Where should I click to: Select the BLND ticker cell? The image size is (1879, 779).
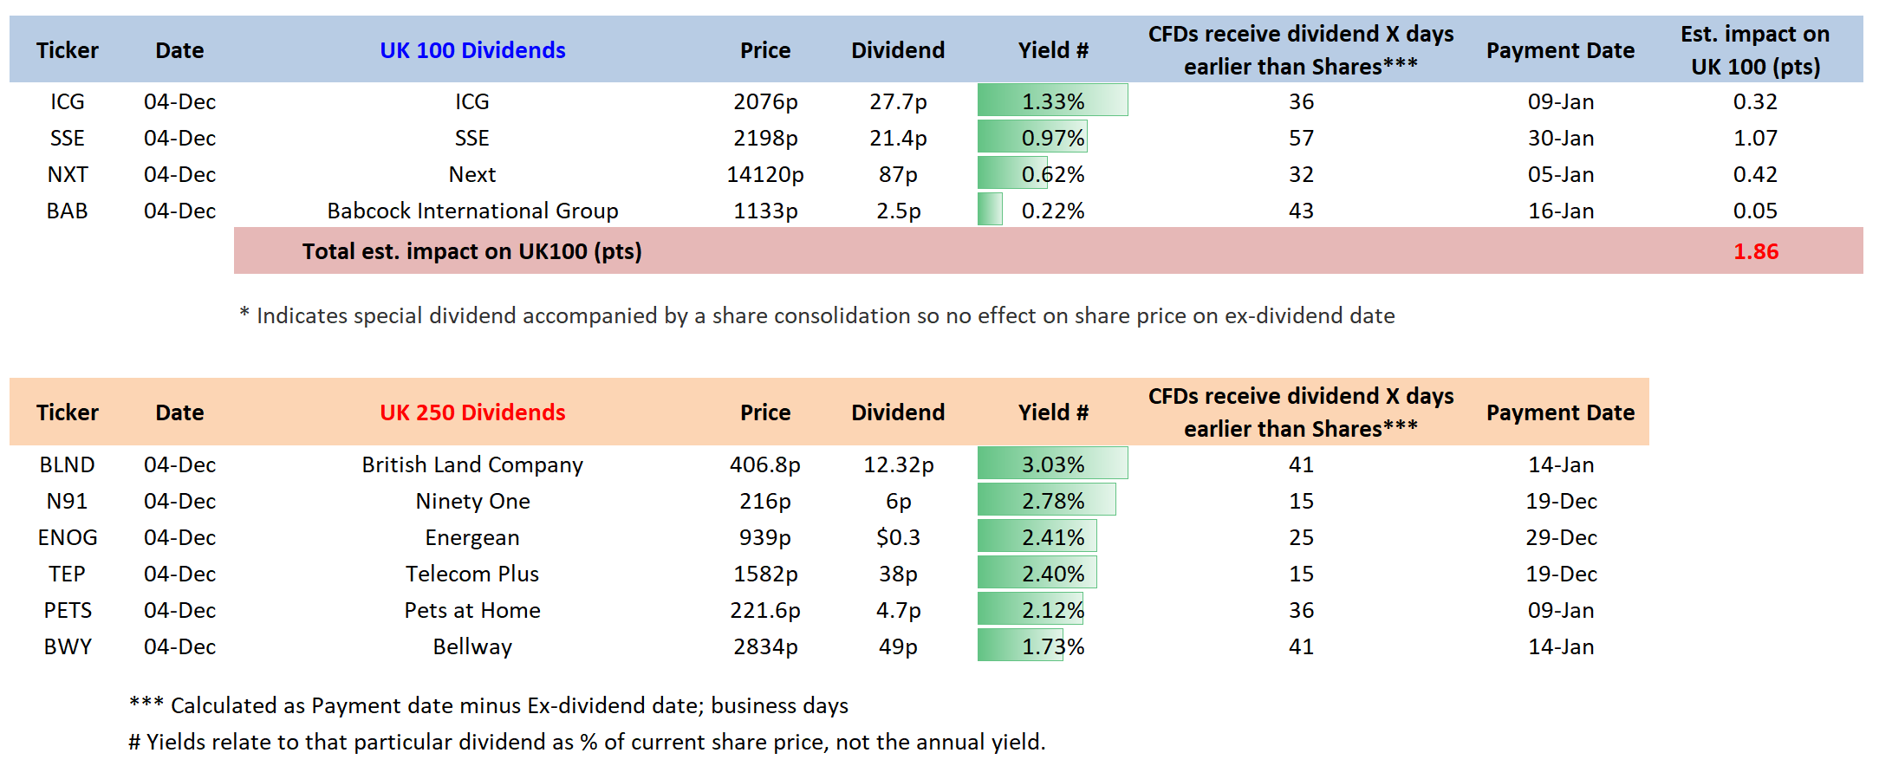(x=67, y=464)
